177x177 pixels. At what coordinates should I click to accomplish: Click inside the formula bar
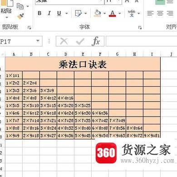(x=141, y=41)
